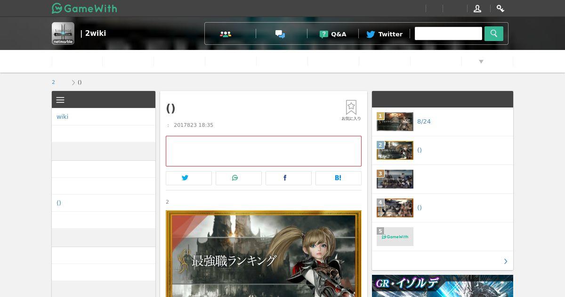Image resolution: width=565 pixels, height=297 pixels.
Task: Open the "8/24" ranking link
Action: (424, 122)
